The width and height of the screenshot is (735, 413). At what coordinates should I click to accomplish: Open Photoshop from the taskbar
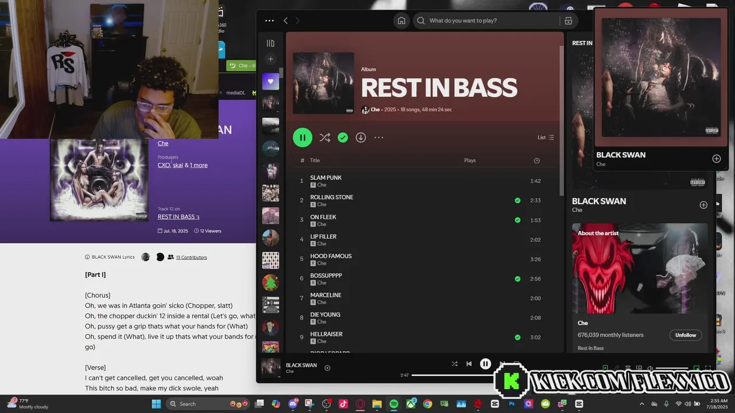point(512,404)
